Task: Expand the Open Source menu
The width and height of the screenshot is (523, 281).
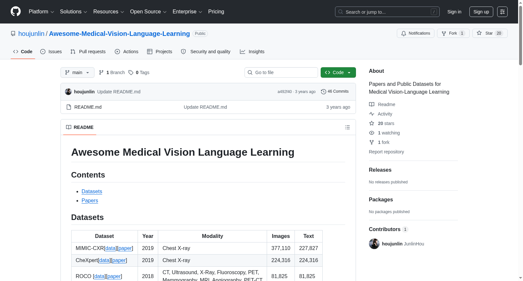Action: coord(148,12)
